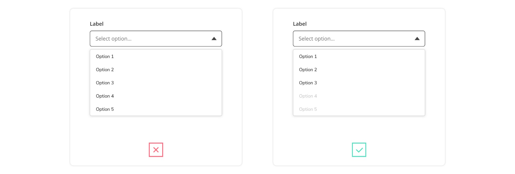Screen dimensions: 515x174
Task: Click greyed-out Option 5 in right list
Action: click(x=308, y=109)
